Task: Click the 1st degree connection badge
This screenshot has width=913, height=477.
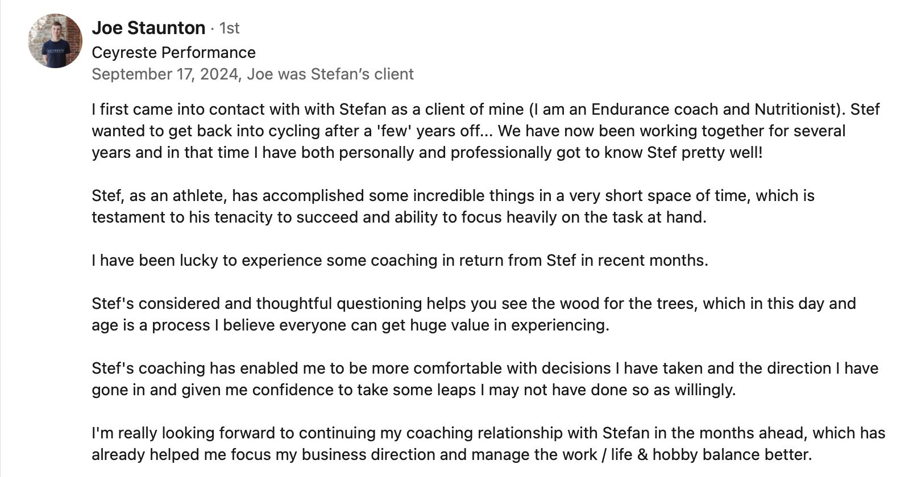Action: [x=230, y=28]
